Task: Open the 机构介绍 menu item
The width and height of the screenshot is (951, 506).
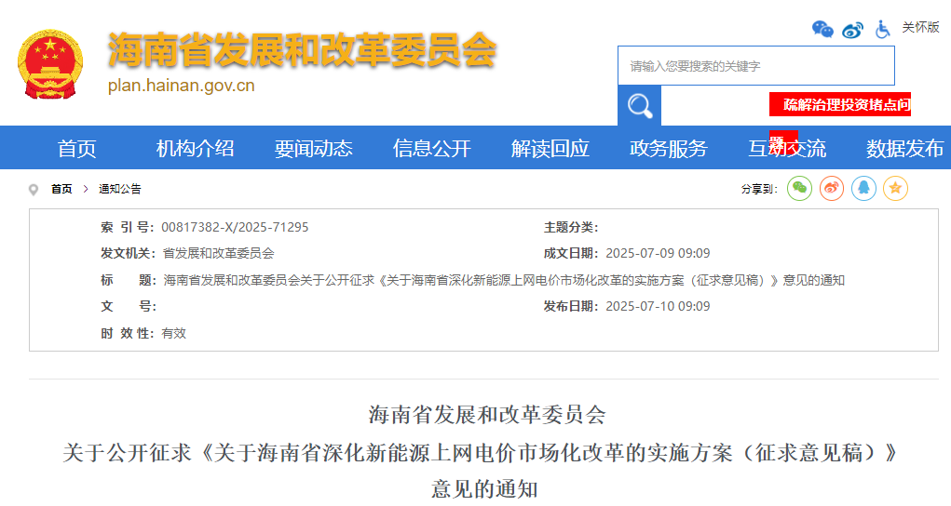Action: (195, 149)
